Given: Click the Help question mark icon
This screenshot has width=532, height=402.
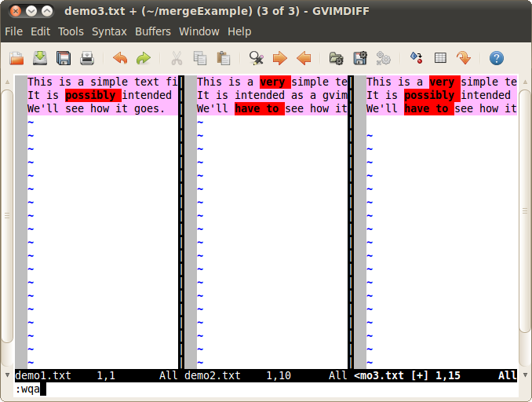Looking at the screenshot, I should 496,58.
